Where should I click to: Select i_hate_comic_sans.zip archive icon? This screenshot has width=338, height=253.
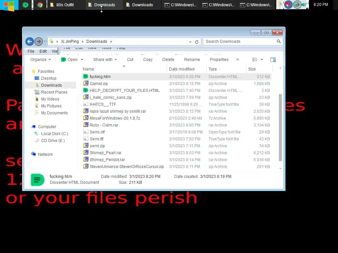[86, 97]
